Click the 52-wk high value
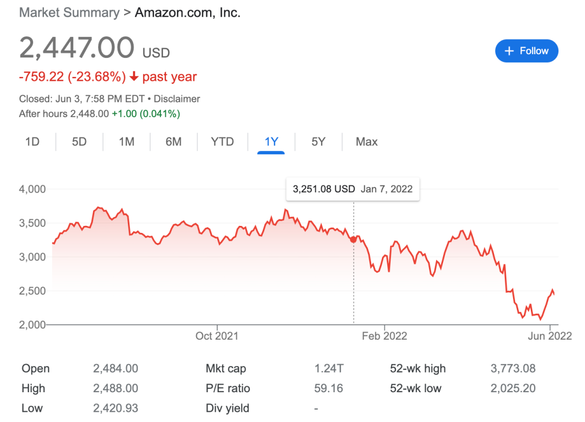The width and height of the screenshot is (585, 422). pos(513,369)
